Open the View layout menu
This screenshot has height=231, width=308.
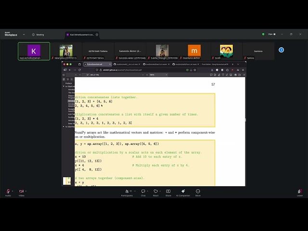(x=271, y=34)
